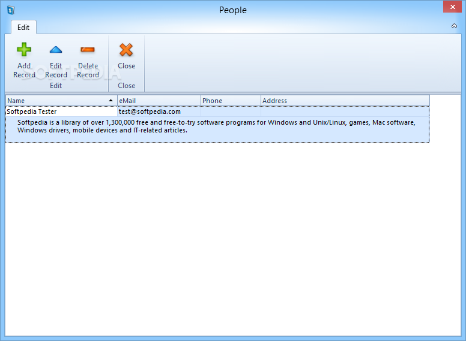This screenshot has height=341, width=466.
Task: Click the green Add Record plus icon
Action: pyautogui.click(x=24, y=50)
